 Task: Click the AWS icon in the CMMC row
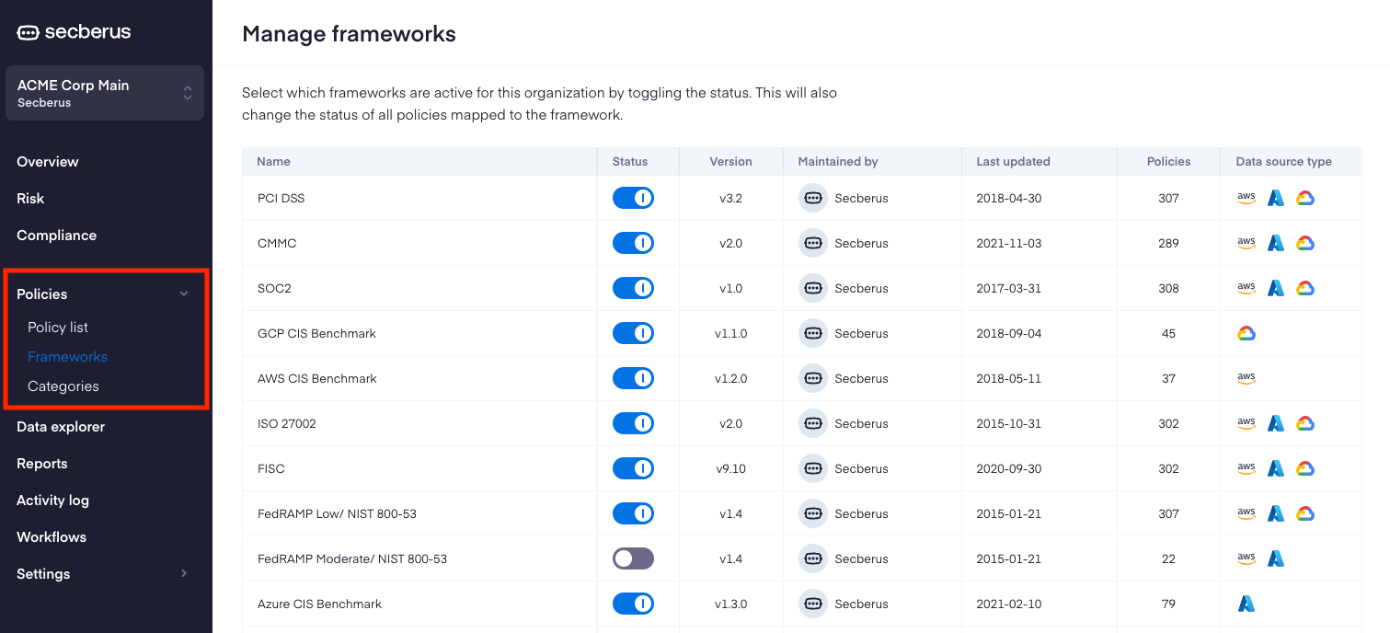(1246, 243)
